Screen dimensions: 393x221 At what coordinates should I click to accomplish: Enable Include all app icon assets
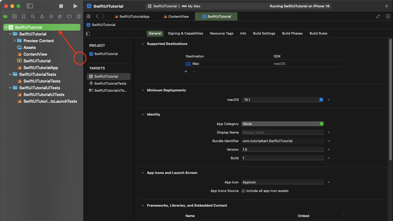tap(243, 191)
